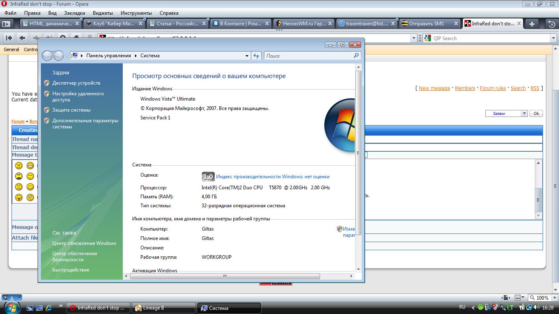
Task: Click the Google icon in QIP Search box
Action: pos(428,38)
